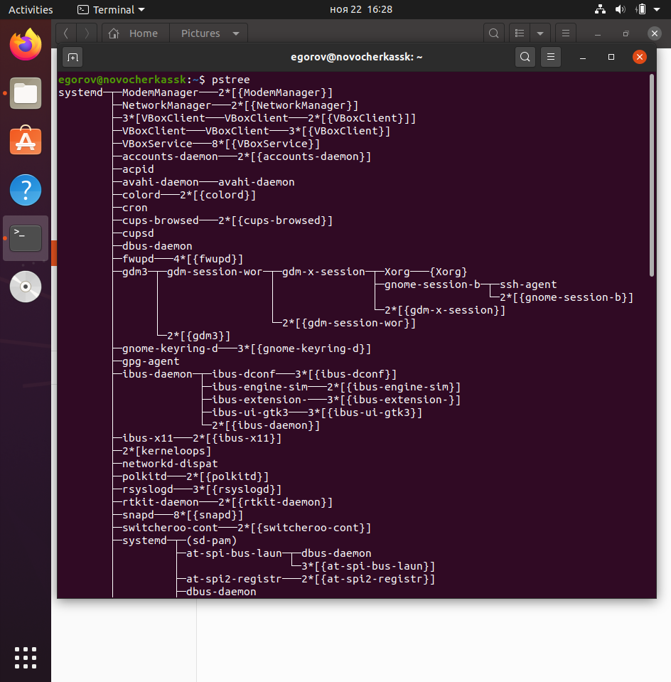Open the Pictures folder path dropdown
Image resolution: width=671 pixels, height=682 pixels.
tap(236, 33)
